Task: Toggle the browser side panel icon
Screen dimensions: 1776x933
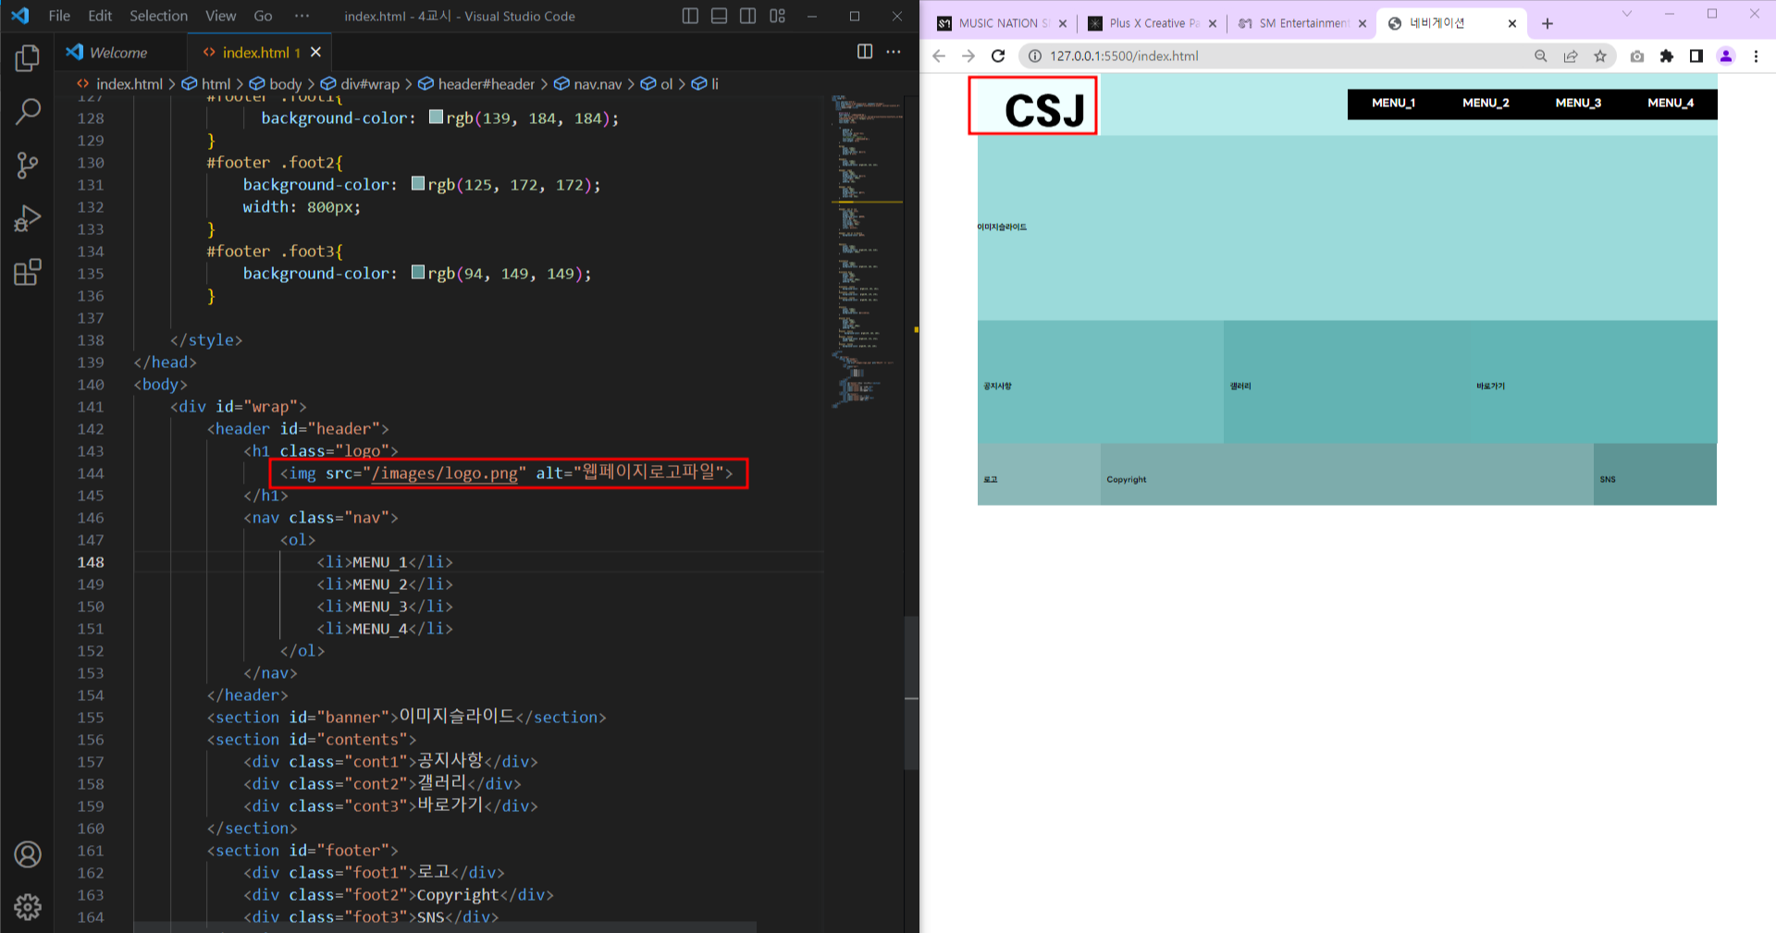Action: point(1696,56)
